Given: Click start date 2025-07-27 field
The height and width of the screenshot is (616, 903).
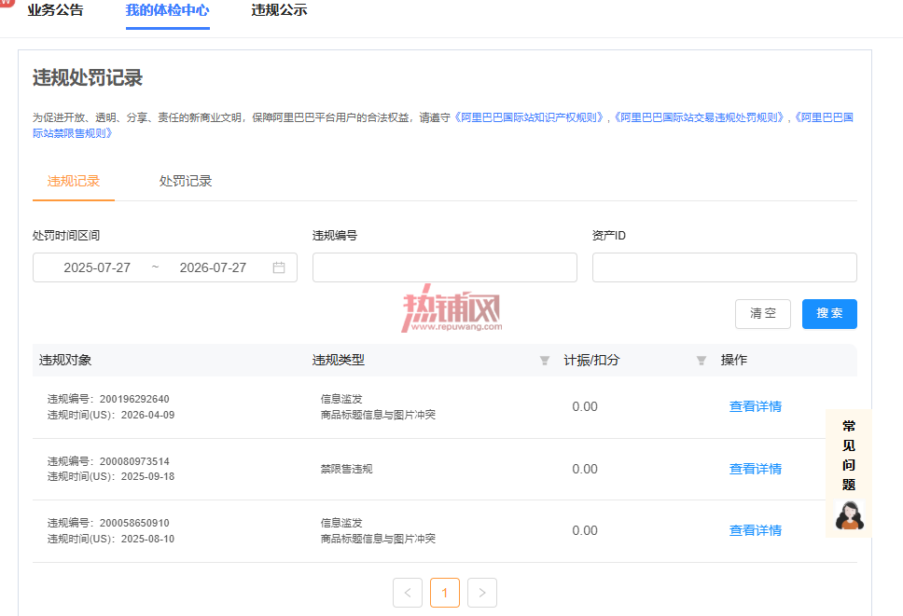Looking at the screenshot, I should 97,267.
